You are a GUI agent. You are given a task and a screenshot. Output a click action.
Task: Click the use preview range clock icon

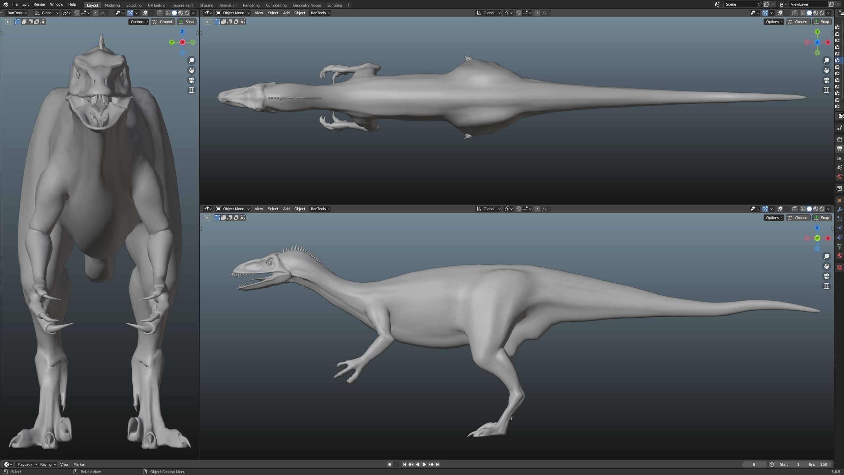[x=772, y=464]
